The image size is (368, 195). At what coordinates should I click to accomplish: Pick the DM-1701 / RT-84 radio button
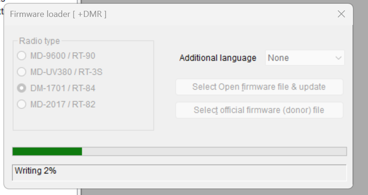coord(22,88)
